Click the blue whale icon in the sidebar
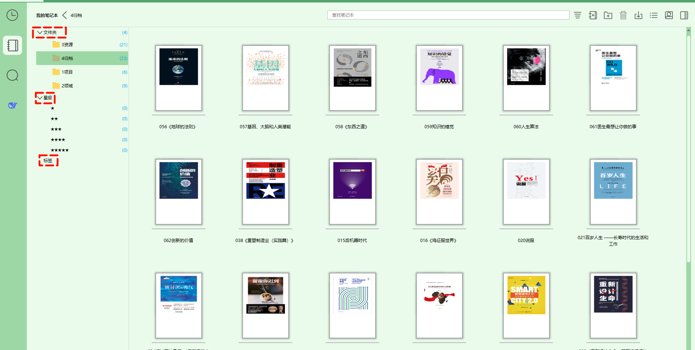The image size is (695, 350). [x=12, y=105]
